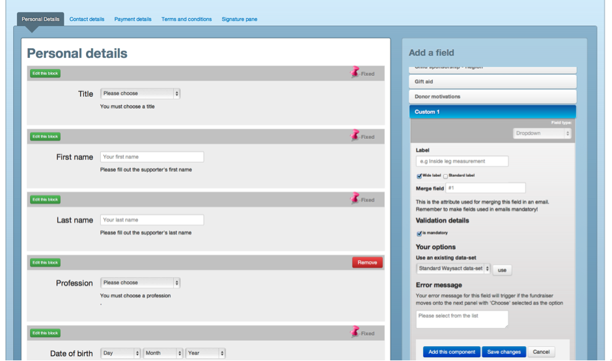Remove the Profession block
This screenshot has height=361, width=612.
coord(367,263)
